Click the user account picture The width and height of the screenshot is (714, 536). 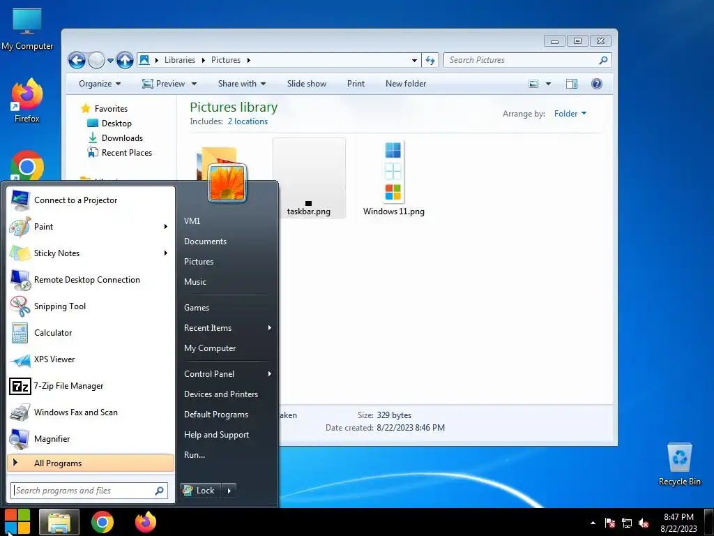click(227, 183)
